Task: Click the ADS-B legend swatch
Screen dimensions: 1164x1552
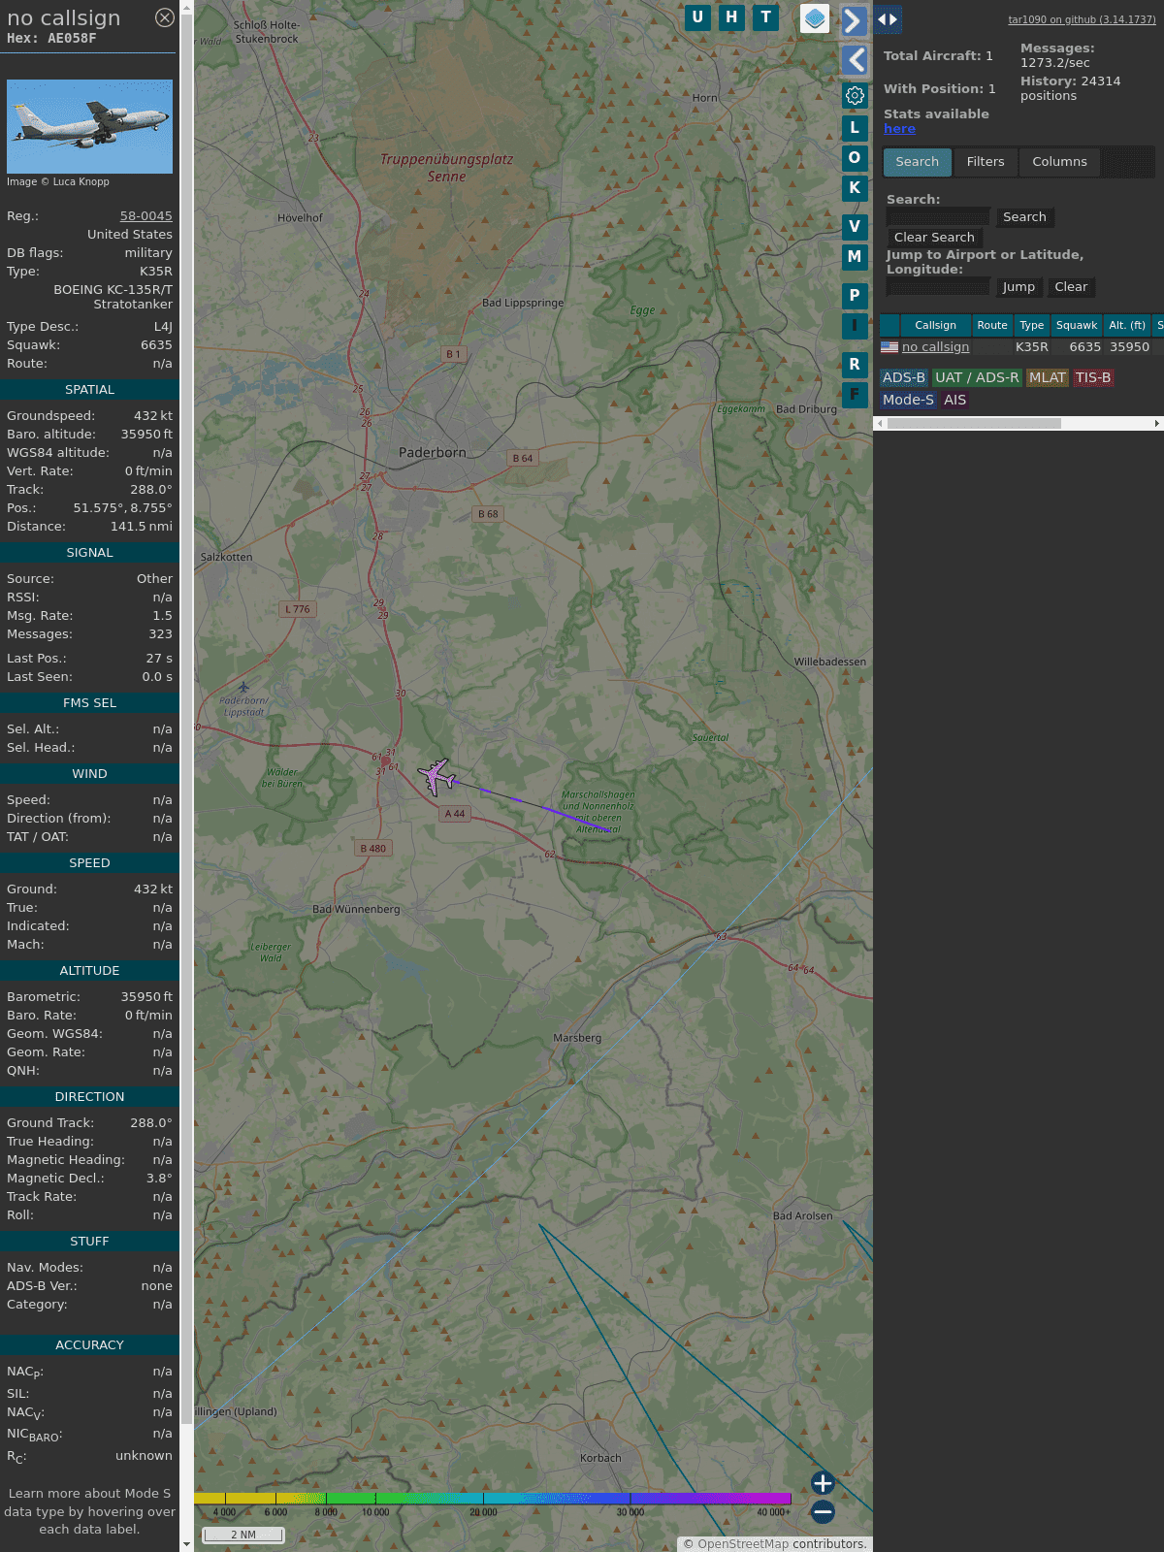Action: click(x=904, y=378)
